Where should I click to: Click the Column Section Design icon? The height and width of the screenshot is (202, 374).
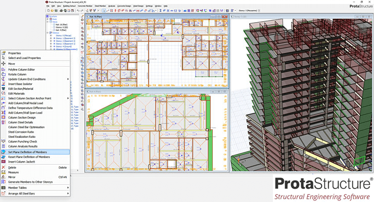click(4, 118)
